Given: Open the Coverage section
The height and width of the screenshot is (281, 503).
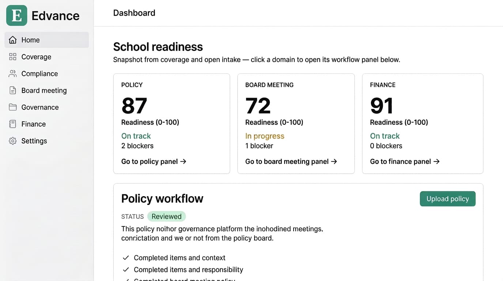Looking at the screenshot, I should [46, 57].
